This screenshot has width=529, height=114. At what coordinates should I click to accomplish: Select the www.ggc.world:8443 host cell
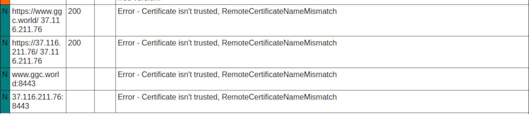38,79
